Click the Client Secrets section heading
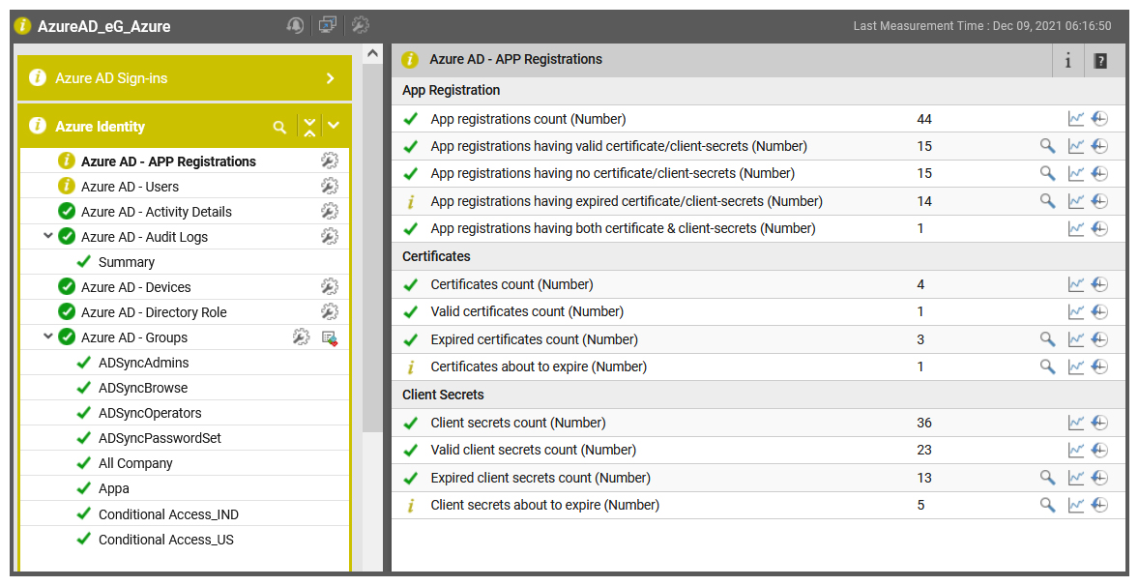 coord(443,396)
